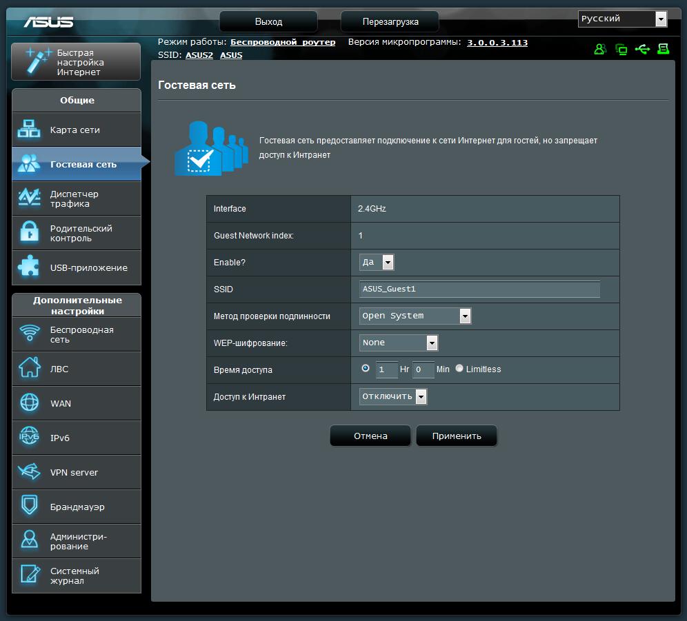Screen dimensions: 687x621
Task: Select the Limitless access time radio button
Action: (459, 368)
